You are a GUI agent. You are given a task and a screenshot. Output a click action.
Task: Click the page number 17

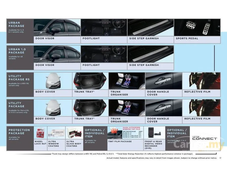coord(220,158)
